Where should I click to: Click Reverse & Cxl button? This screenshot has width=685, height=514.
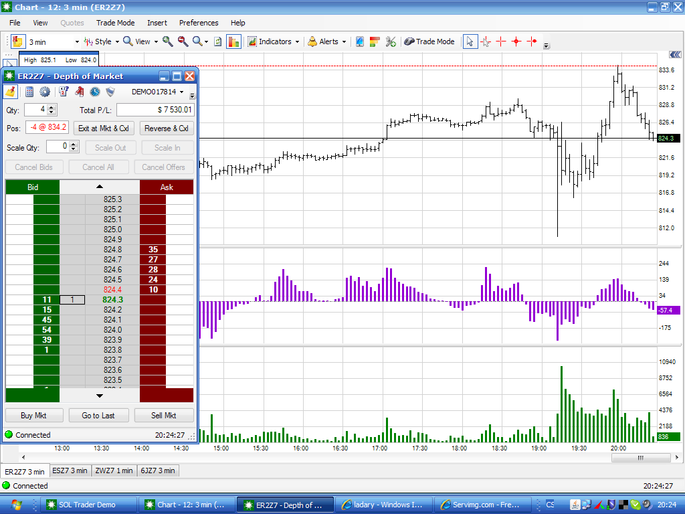point(167,128)
